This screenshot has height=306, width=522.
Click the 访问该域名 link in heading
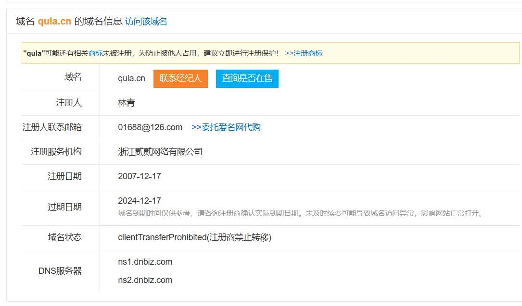[x=146, y=22]
